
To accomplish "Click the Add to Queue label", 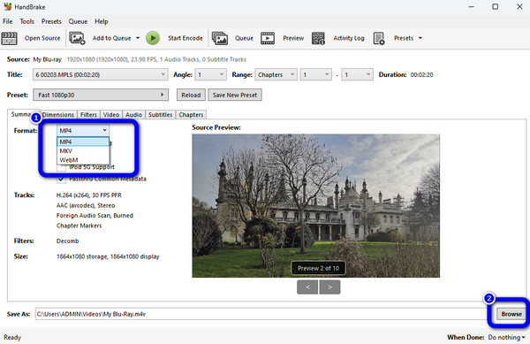I will [x=111, y=38].
